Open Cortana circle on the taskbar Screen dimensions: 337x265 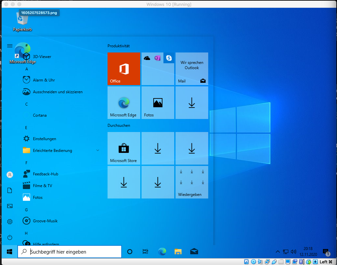[x=129, y=252]
